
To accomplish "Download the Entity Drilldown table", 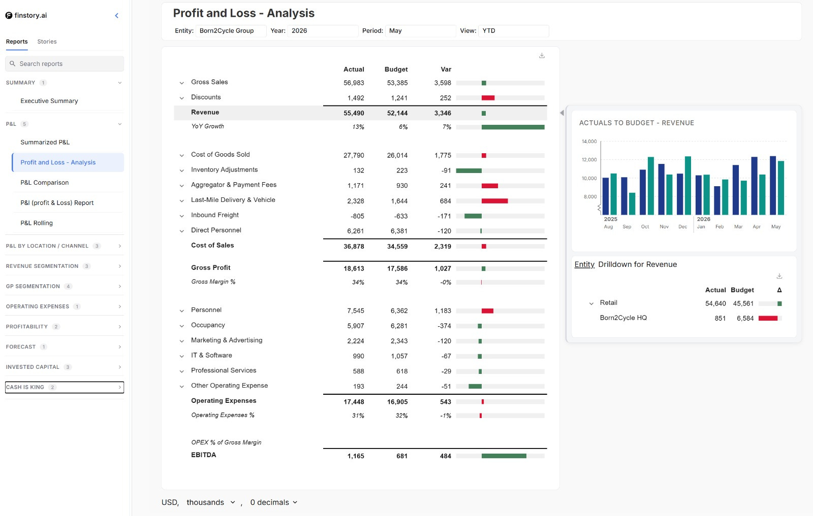I will pos(779,277).
